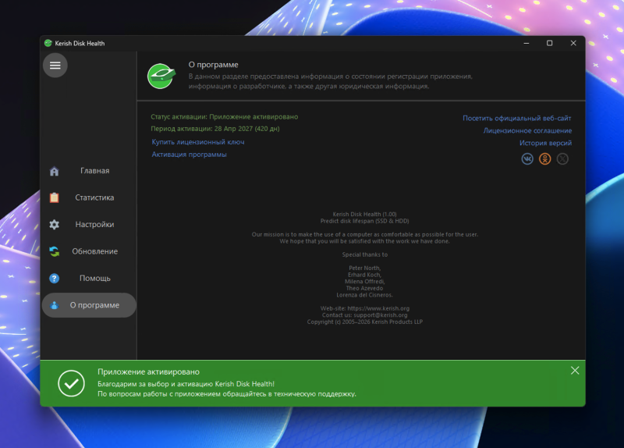Toggle the hamburger menu sidebar button
624x448 pixels.
coord(55,65)
